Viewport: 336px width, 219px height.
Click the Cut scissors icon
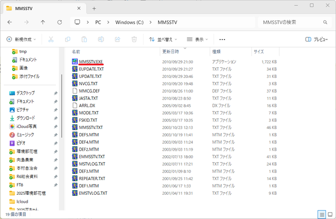pyautogui.click(x=51, y=39)
